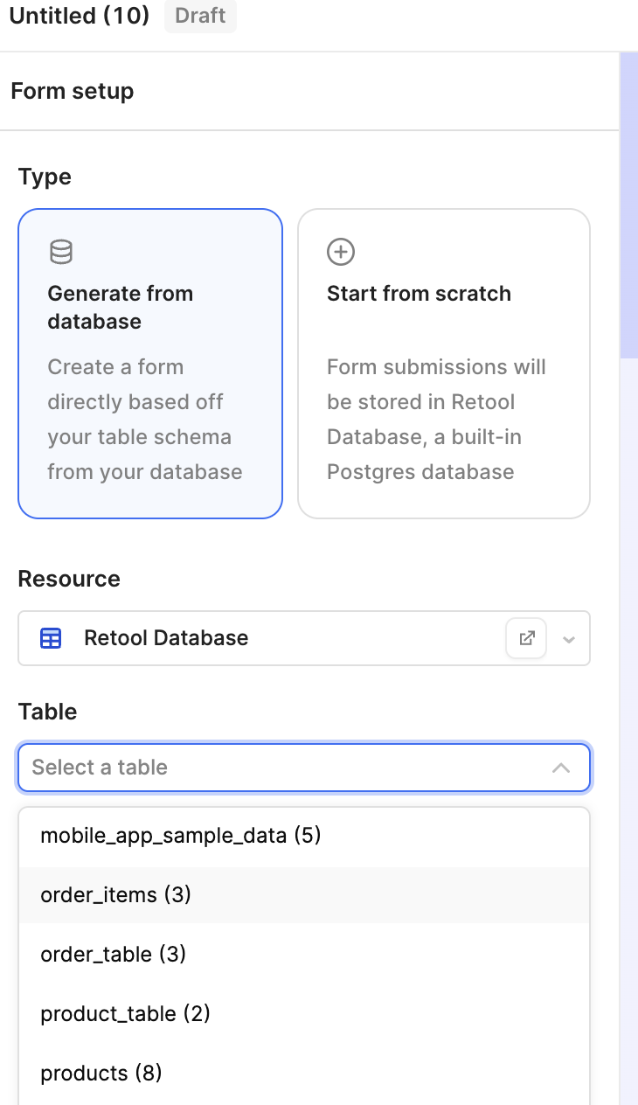Click the plus circle icon on Start from scratch card
Screen dimensions: 638x1105
[x=339, y=252]
